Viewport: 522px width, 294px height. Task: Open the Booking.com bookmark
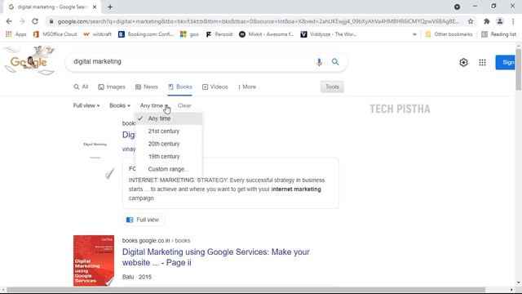coord(146,34)
